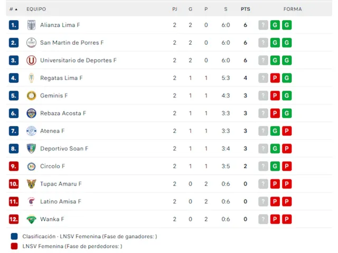
Task: Open Universitario de Deportes F logo
Action: (31, 60)
